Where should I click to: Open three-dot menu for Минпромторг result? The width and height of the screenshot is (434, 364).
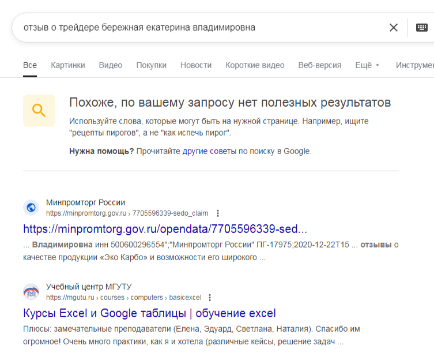[217, 213]
